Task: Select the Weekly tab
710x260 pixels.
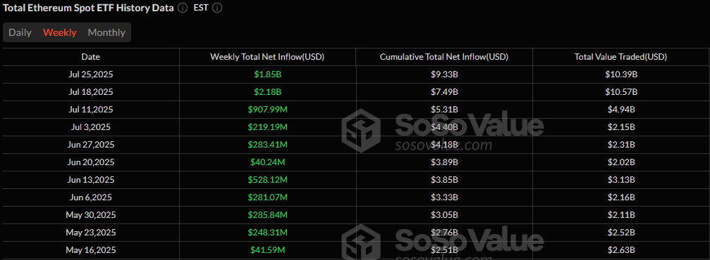Action: coord(60,32)
